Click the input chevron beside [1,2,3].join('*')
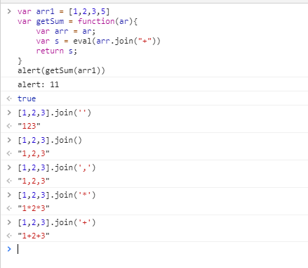This screenshot has width=308, height=268. tap(9, 195)
